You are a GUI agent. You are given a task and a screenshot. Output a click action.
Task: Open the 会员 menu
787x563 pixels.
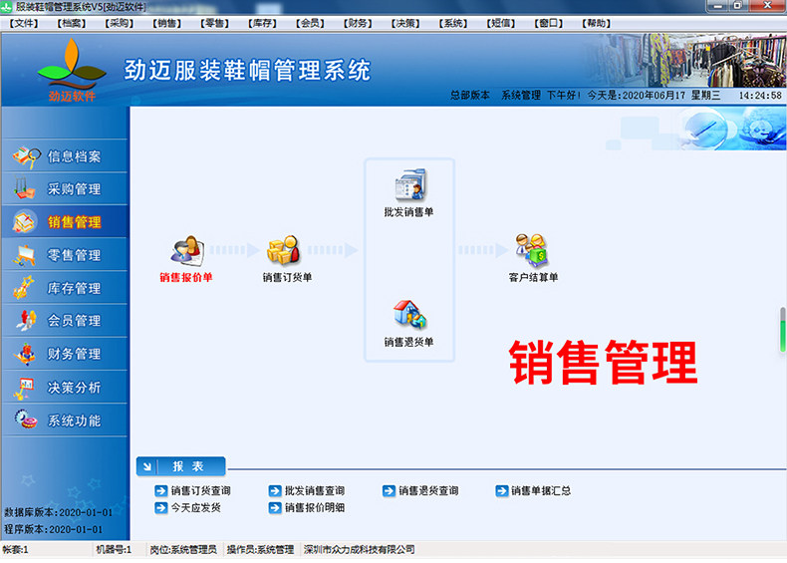coord(310,23)
